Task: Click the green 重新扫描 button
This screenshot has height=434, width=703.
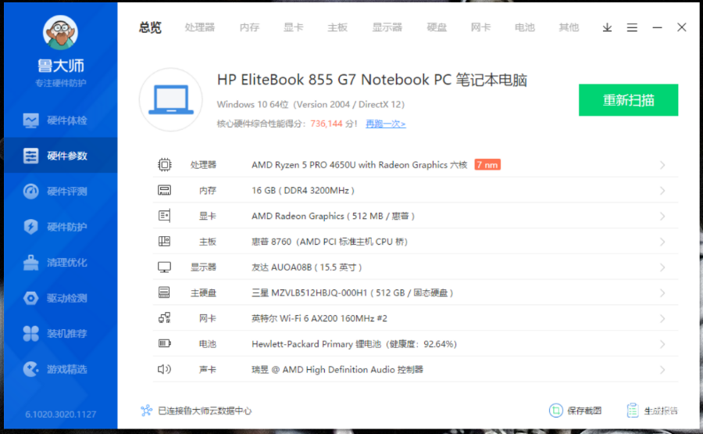Action: pyautogui.click(x=628, y=99)
